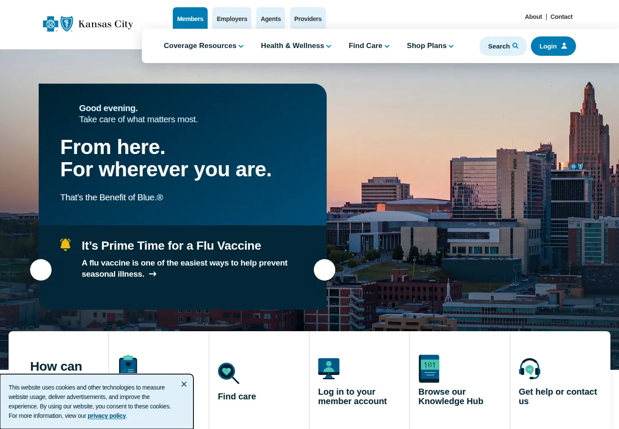Click the magnifier icon in Search button
The image size is (619, 429).
point(515,46)
